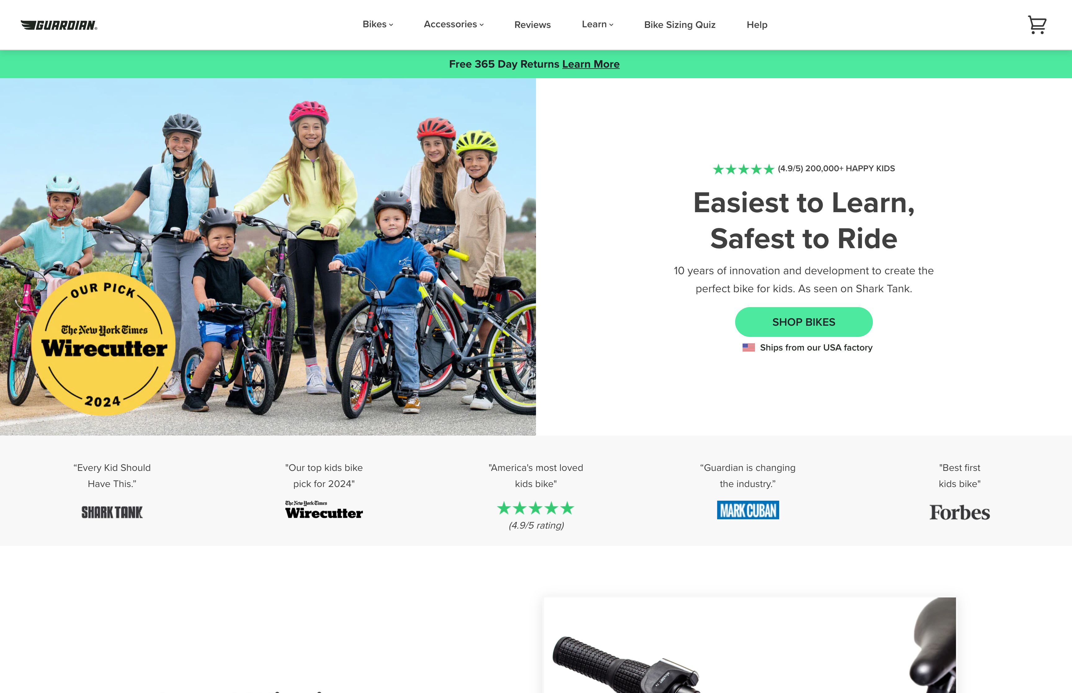Select the Bike Sizing Quiz tab

(680, 24)
